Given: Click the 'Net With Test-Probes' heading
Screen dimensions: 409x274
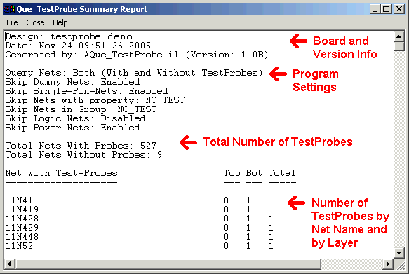Looking at the screenshot, I should coord(61,173).
